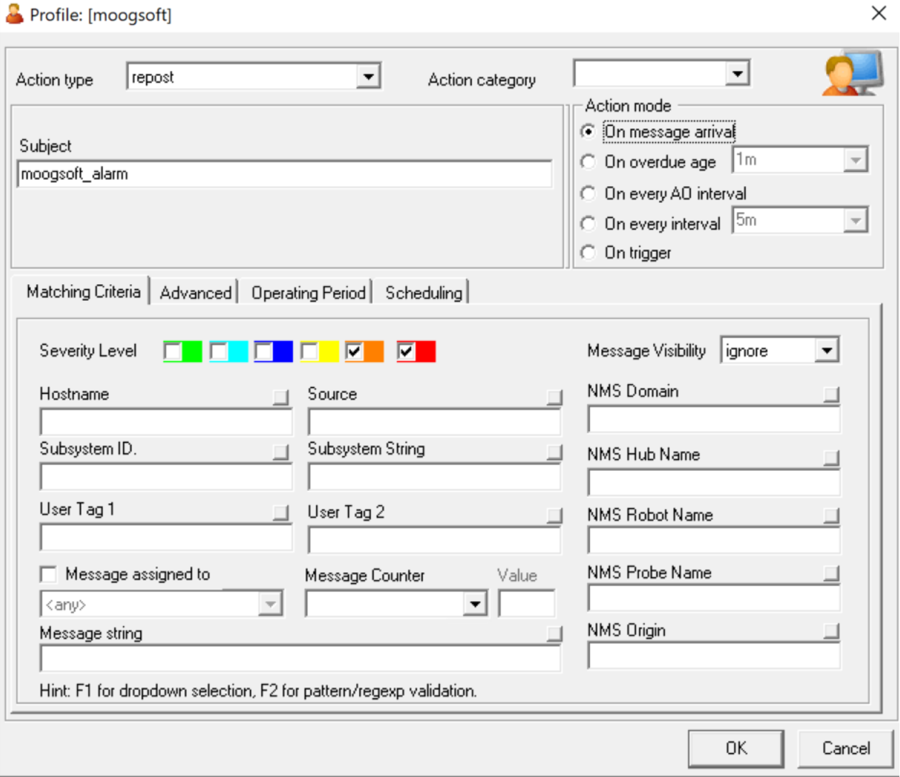
Task: Click the Subject field containing moogsoft_alarm
Action: 284,174
